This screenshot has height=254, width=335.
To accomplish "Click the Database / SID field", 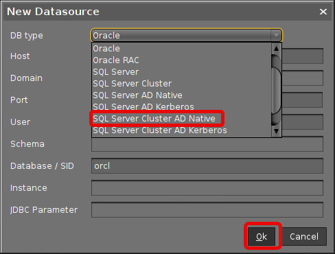I will coord(207,165).
